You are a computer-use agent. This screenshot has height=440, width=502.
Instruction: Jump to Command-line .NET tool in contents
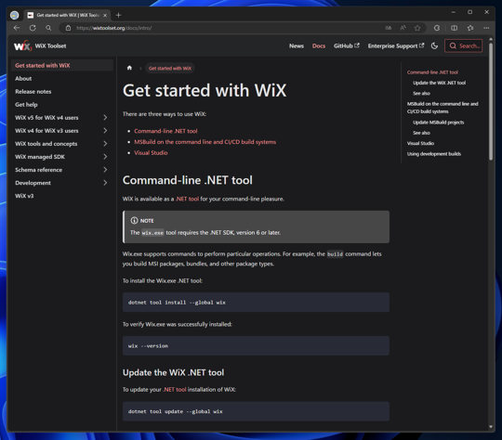[x=432, y=72]
